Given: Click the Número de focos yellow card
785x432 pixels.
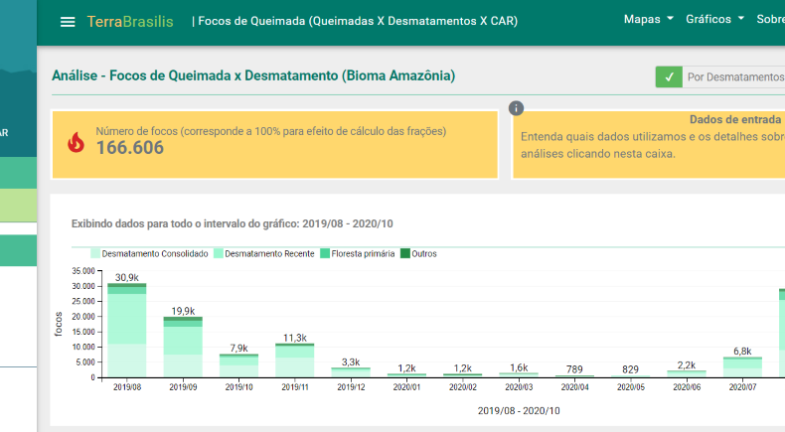Looking at the screenshot, I should tap(274, 144).
